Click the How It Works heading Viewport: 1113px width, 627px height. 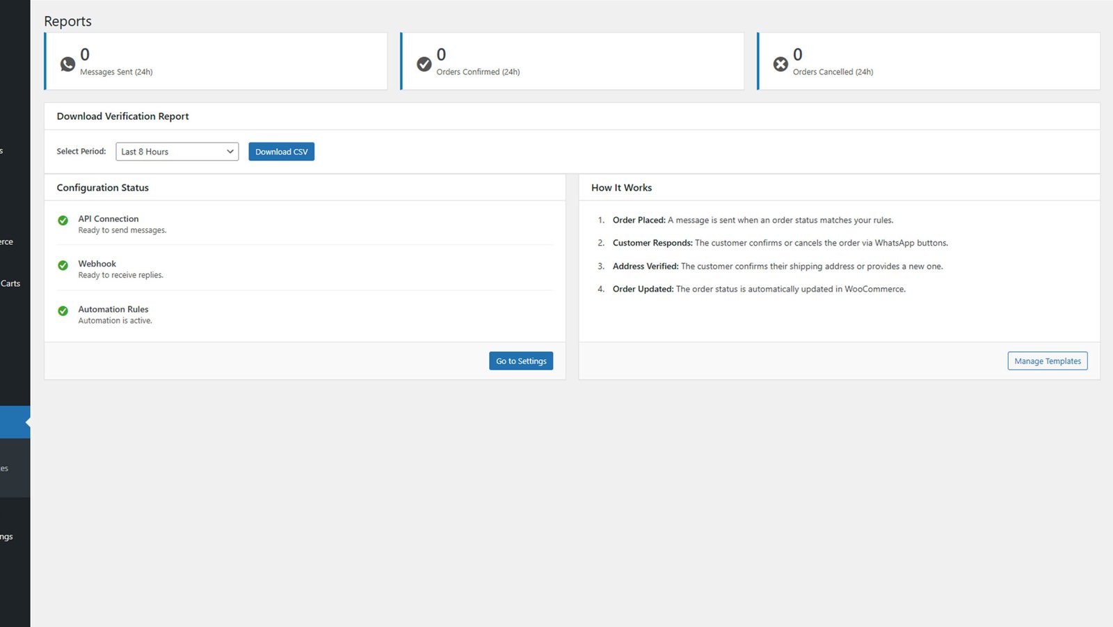pyautogui.click(x=621, y=188)
